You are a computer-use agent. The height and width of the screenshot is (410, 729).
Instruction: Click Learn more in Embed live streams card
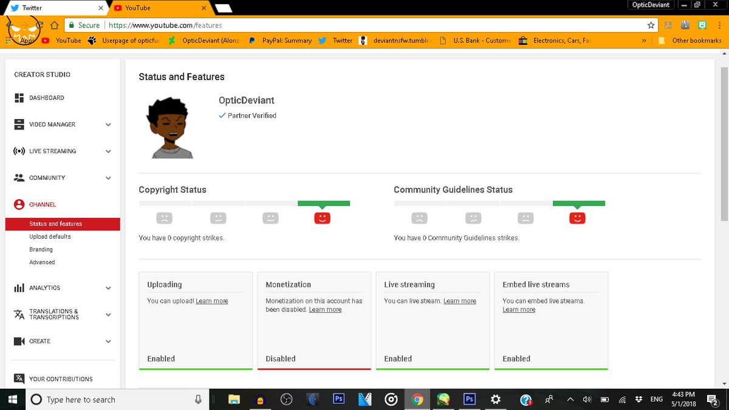coord(519,310)
